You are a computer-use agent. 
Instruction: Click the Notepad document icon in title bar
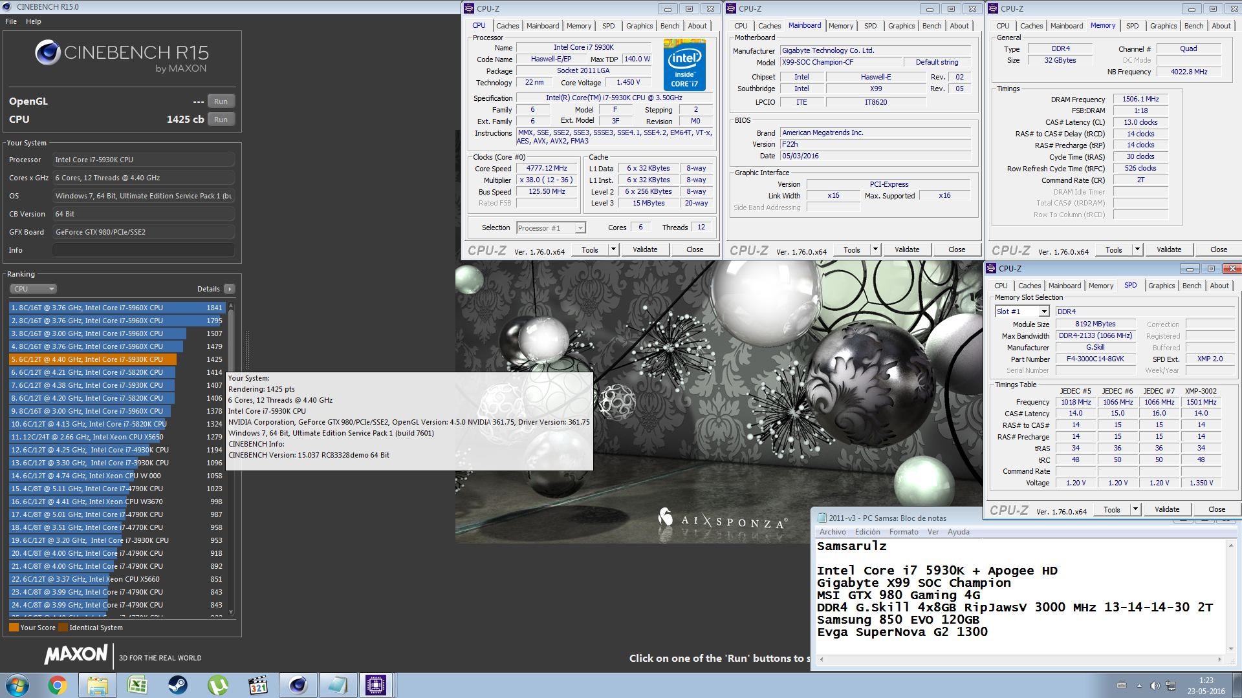point(822,518)
